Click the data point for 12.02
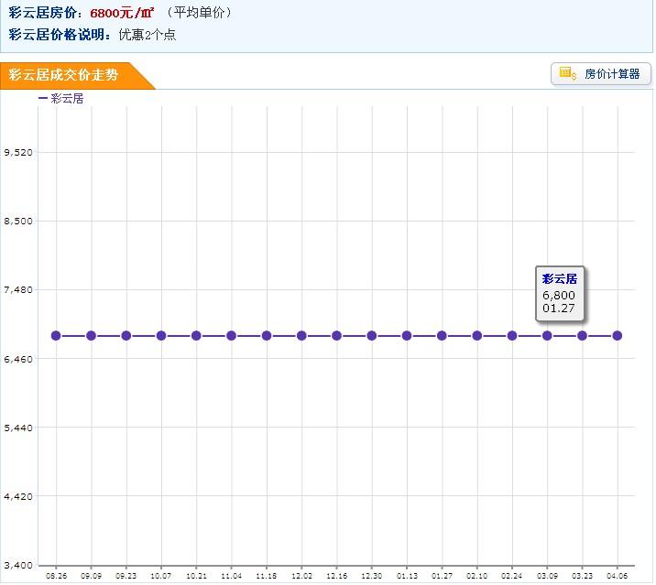This screenshot has width=656, height=585. 301,336
